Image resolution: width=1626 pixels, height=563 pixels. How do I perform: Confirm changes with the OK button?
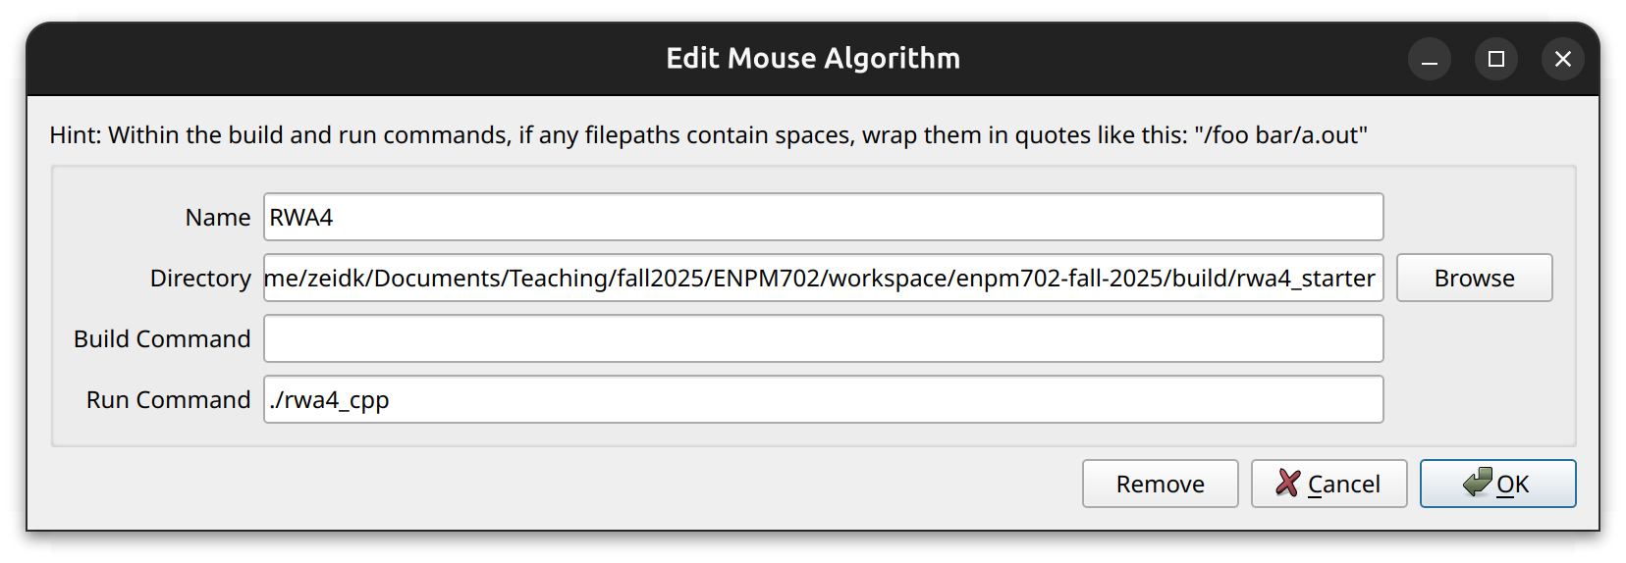tap(1497, 484)
